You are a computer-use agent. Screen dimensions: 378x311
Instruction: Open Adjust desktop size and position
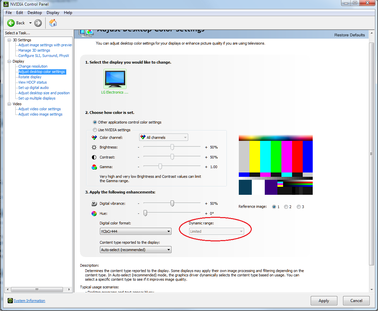44,93
